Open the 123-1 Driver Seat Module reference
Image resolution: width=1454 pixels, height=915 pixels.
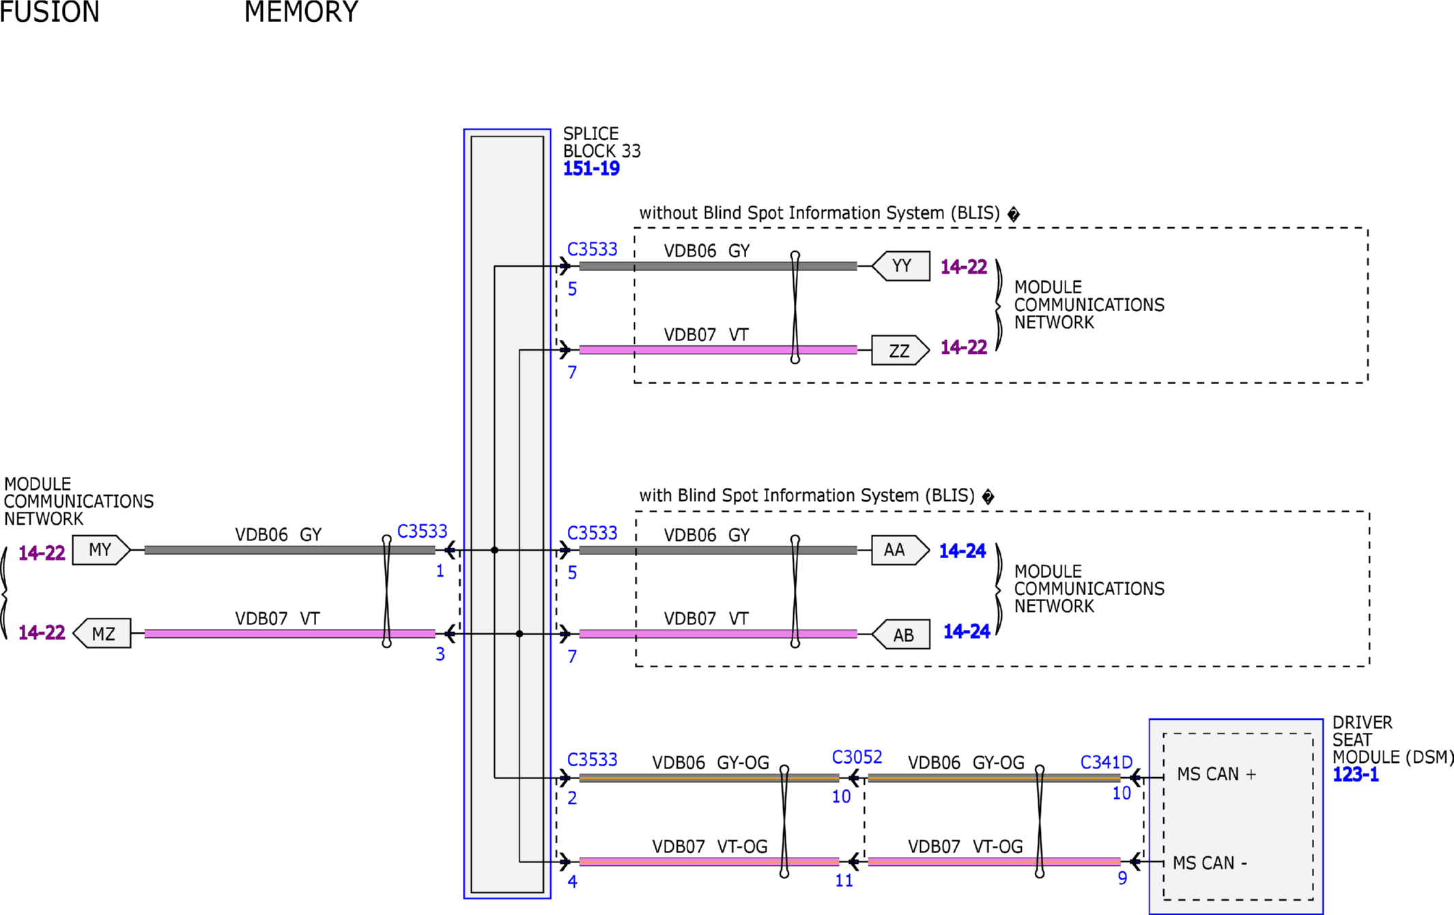pos(1356,774)
